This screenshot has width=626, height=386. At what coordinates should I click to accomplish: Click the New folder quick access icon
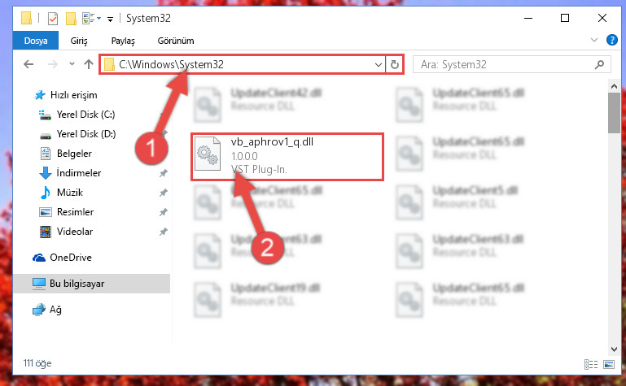click(x=71, y=19)
